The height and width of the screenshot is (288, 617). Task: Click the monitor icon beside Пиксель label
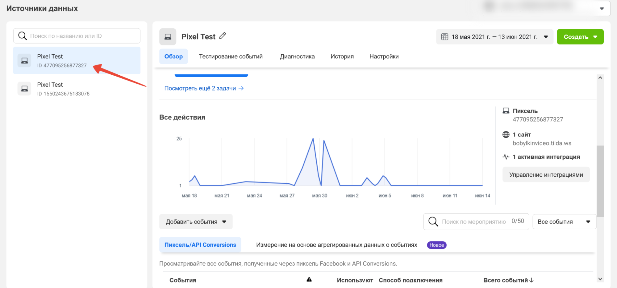point(506,111)
